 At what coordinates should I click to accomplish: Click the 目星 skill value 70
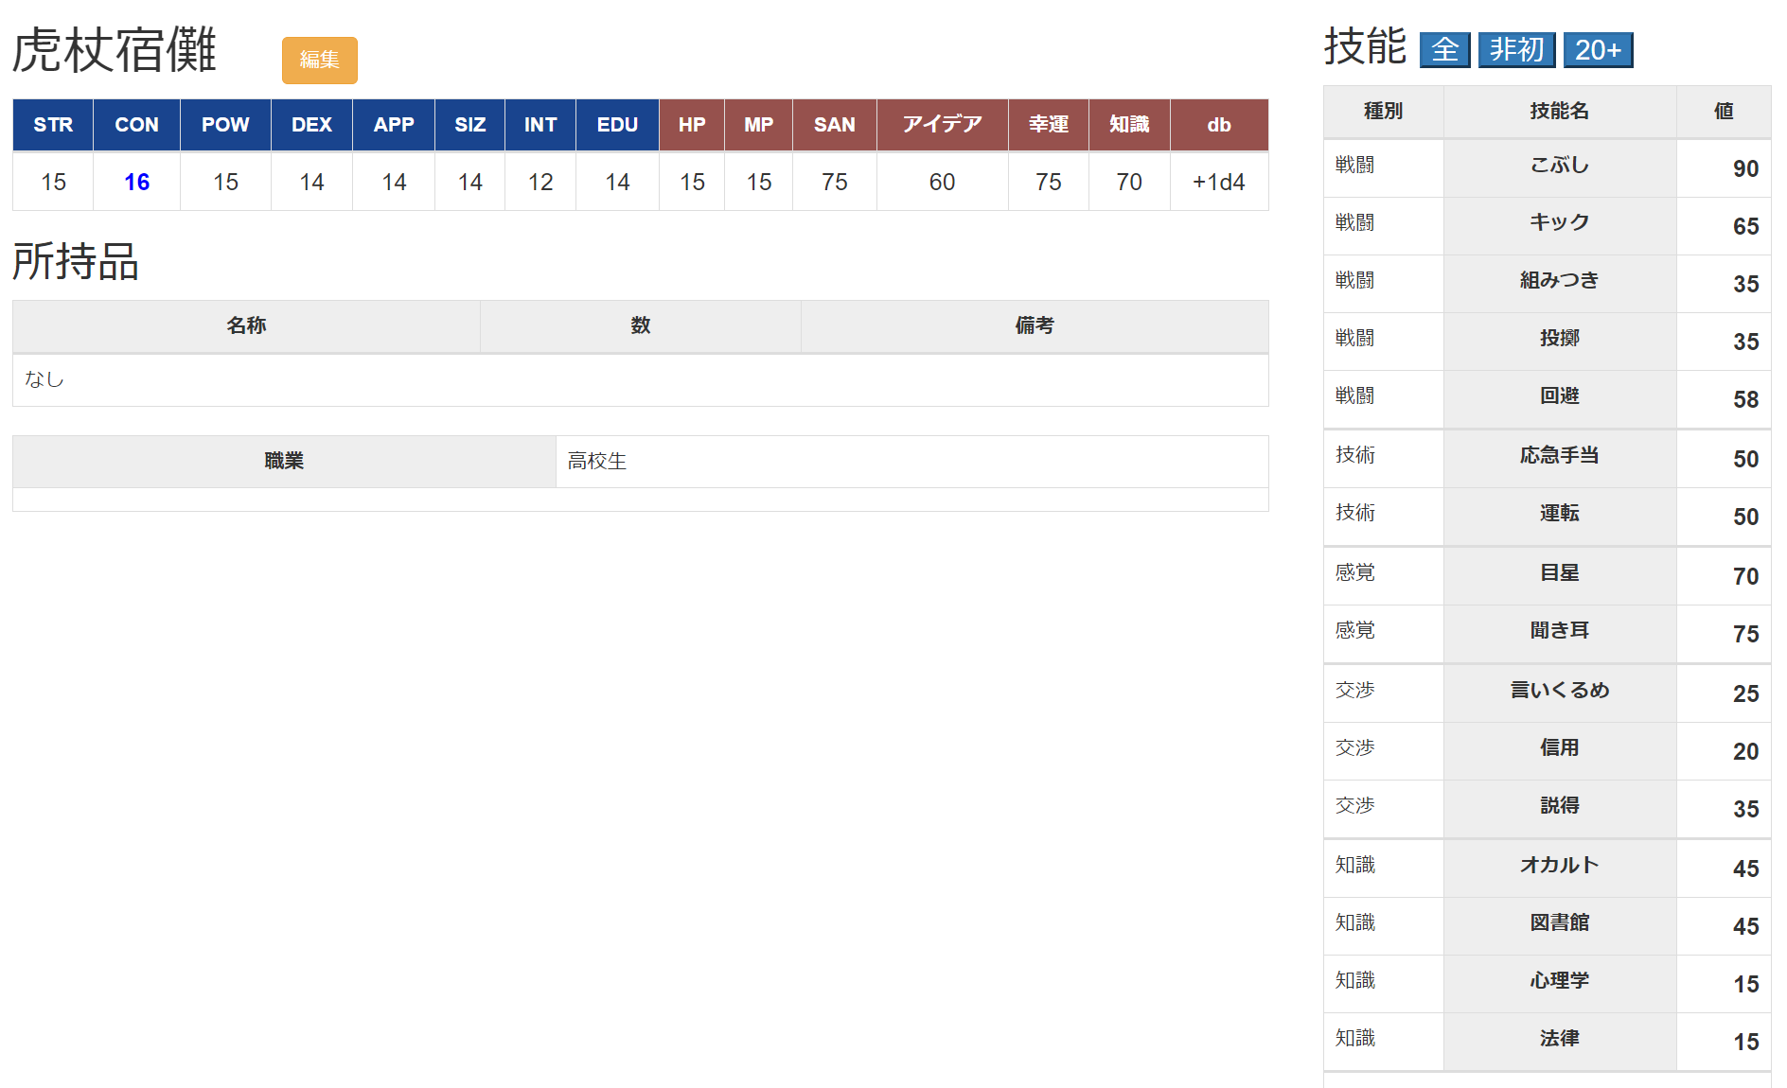[x=1745, y=576]
